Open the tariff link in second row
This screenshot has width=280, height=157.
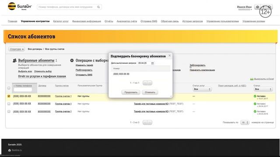click(x=151, y=104)
